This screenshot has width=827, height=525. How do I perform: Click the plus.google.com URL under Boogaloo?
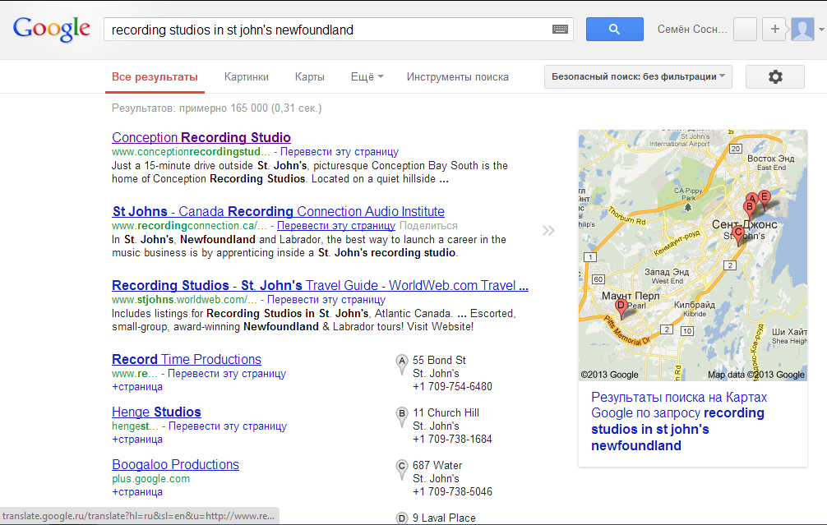[x=150, y=479]
